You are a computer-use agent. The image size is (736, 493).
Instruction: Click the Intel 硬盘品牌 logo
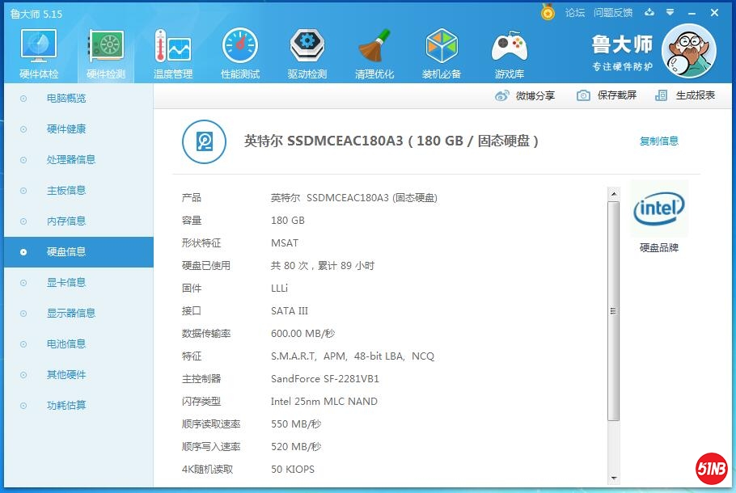click(x=659, y=209)
